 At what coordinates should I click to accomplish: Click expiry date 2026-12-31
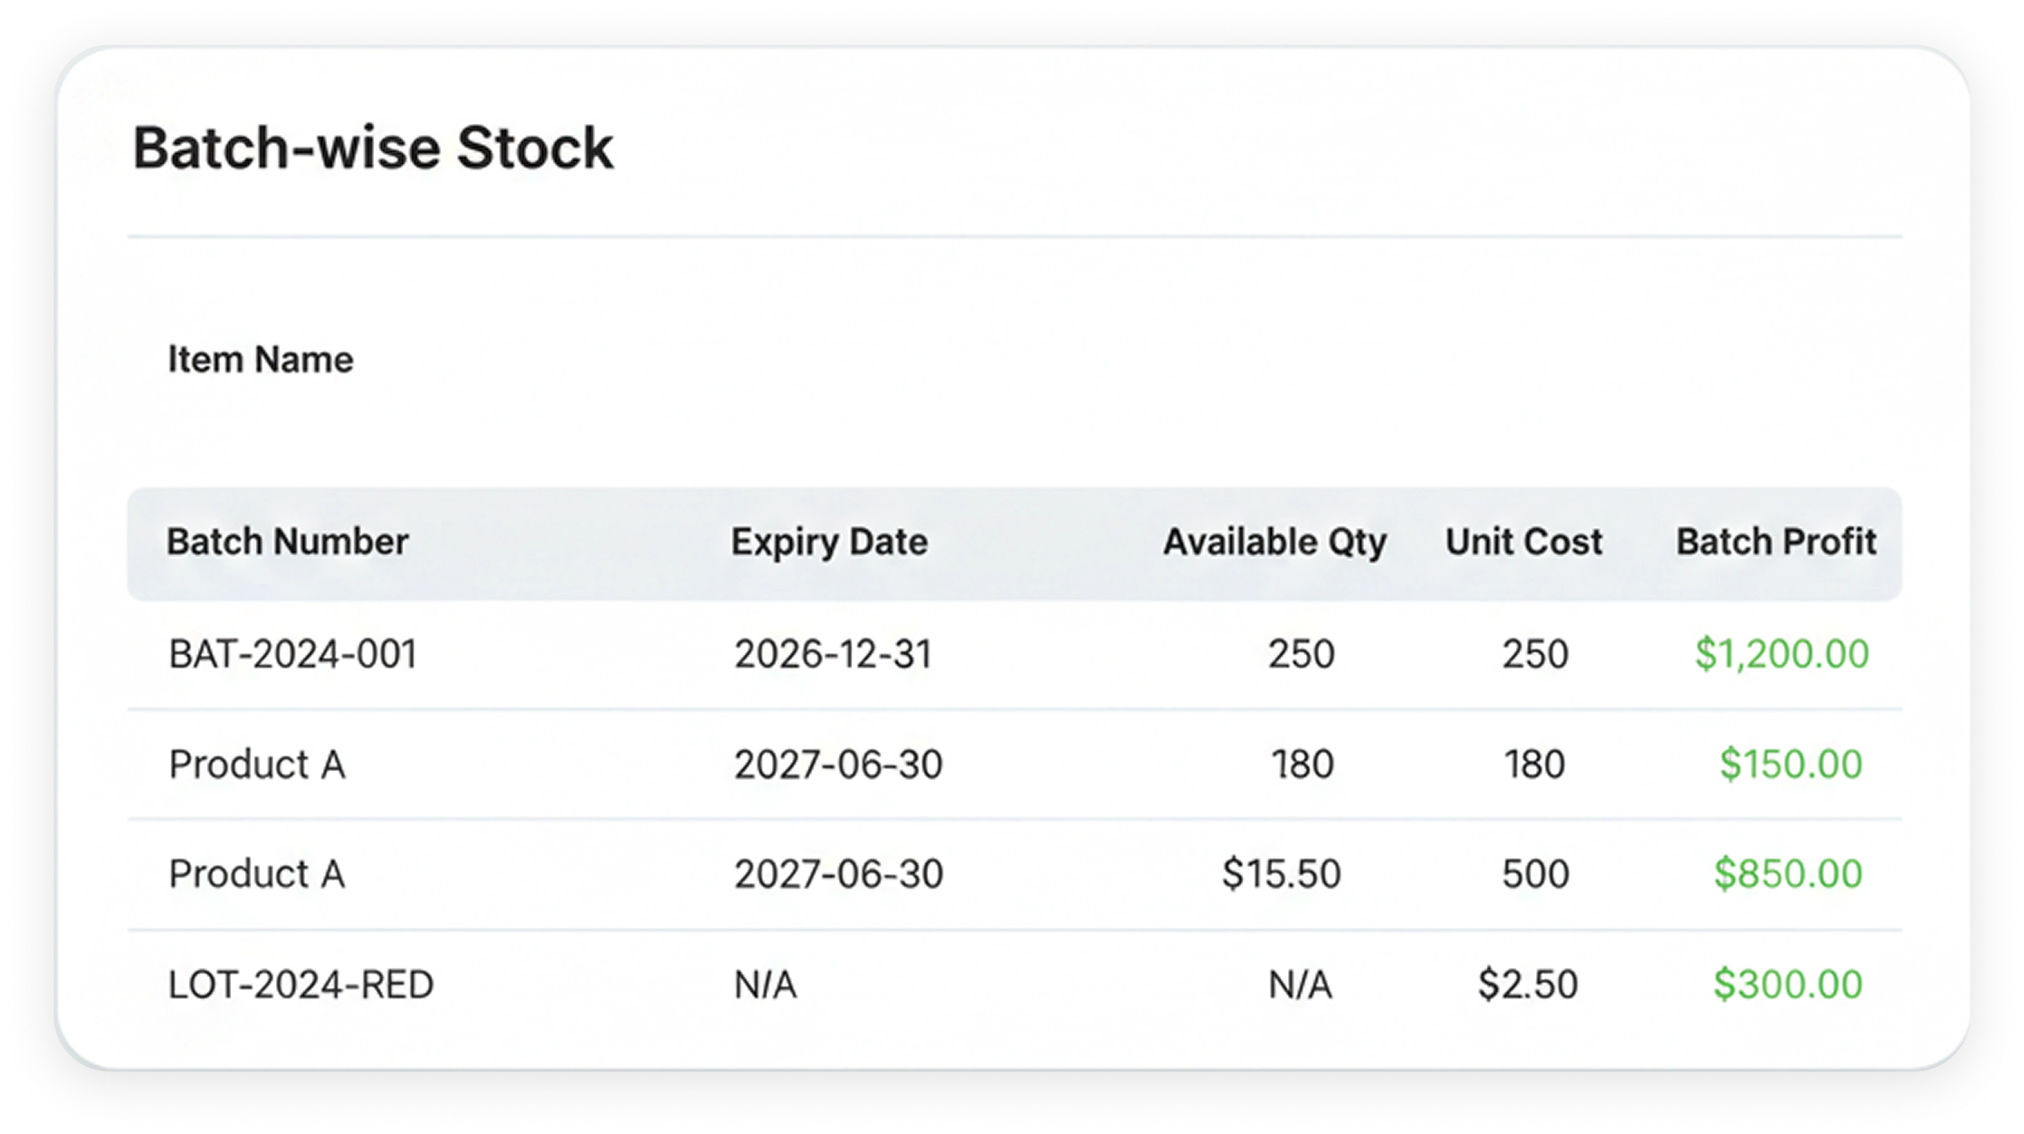tap(834, 654)
